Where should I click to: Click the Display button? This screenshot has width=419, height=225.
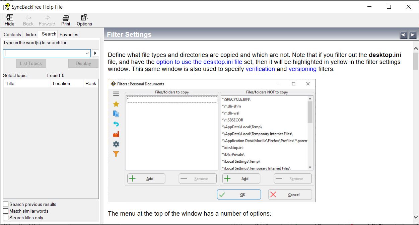(x=83, y=63)
